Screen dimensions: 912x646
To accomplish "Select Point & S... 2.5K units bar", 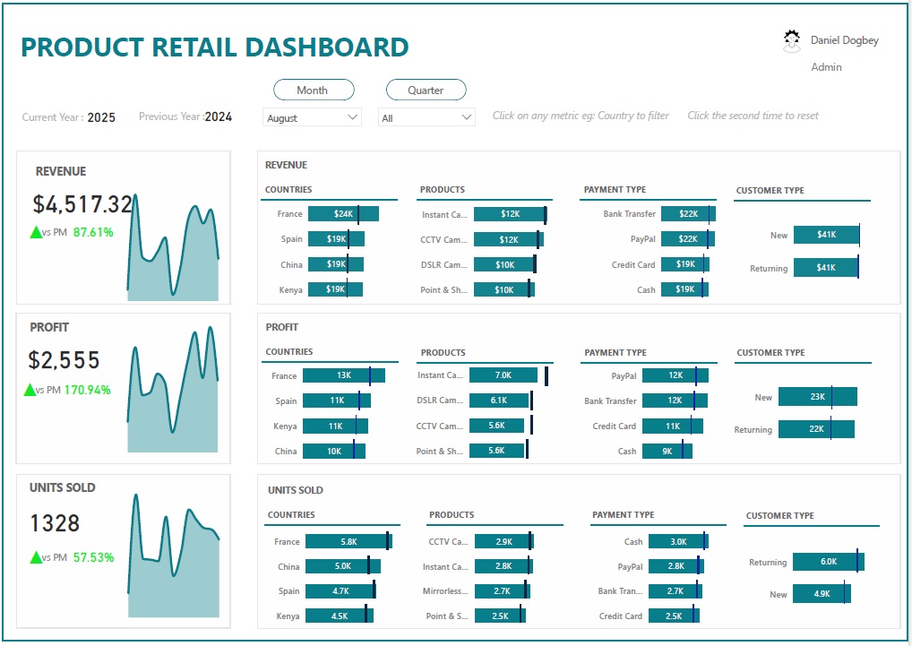I will click(x=500, y=616).
